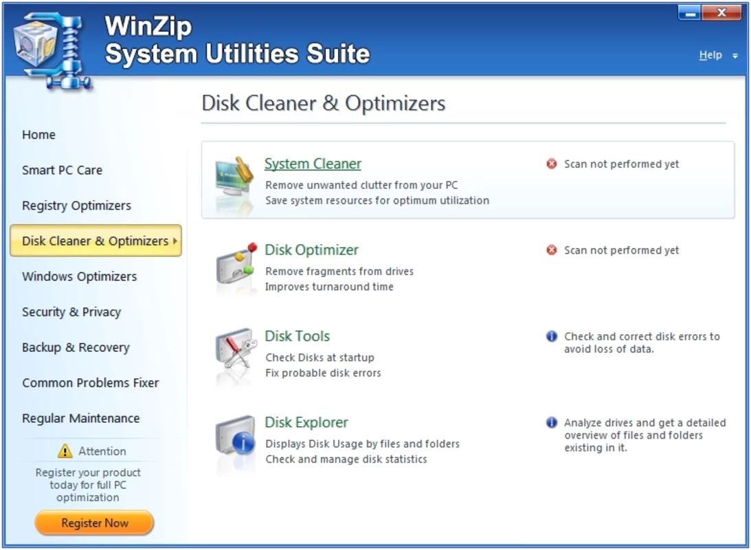Click the blue info icon next to Disk Explorer description
Screen dimensions: 751x550
point(552,423)
